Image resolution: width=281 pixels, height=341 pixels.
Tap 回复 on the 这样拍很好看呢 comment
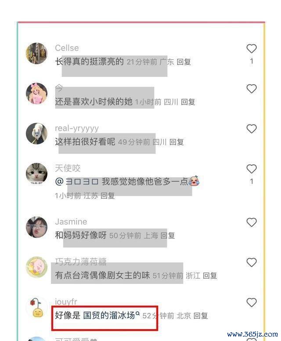click(177, 142)
